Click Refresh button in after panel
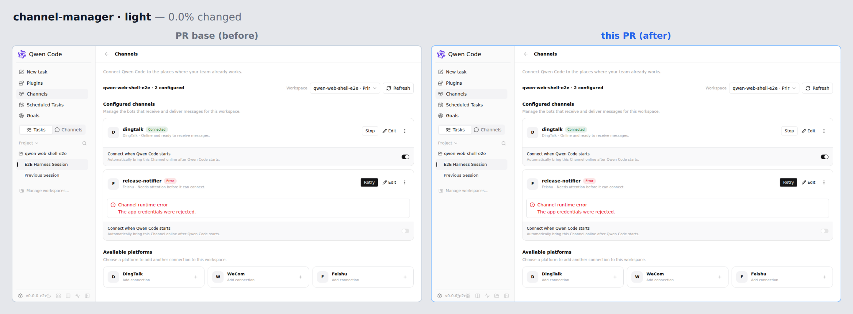Image resolution: width=853 pixels, height=314 pixels. pyautogui.click(x=817, y=88)
